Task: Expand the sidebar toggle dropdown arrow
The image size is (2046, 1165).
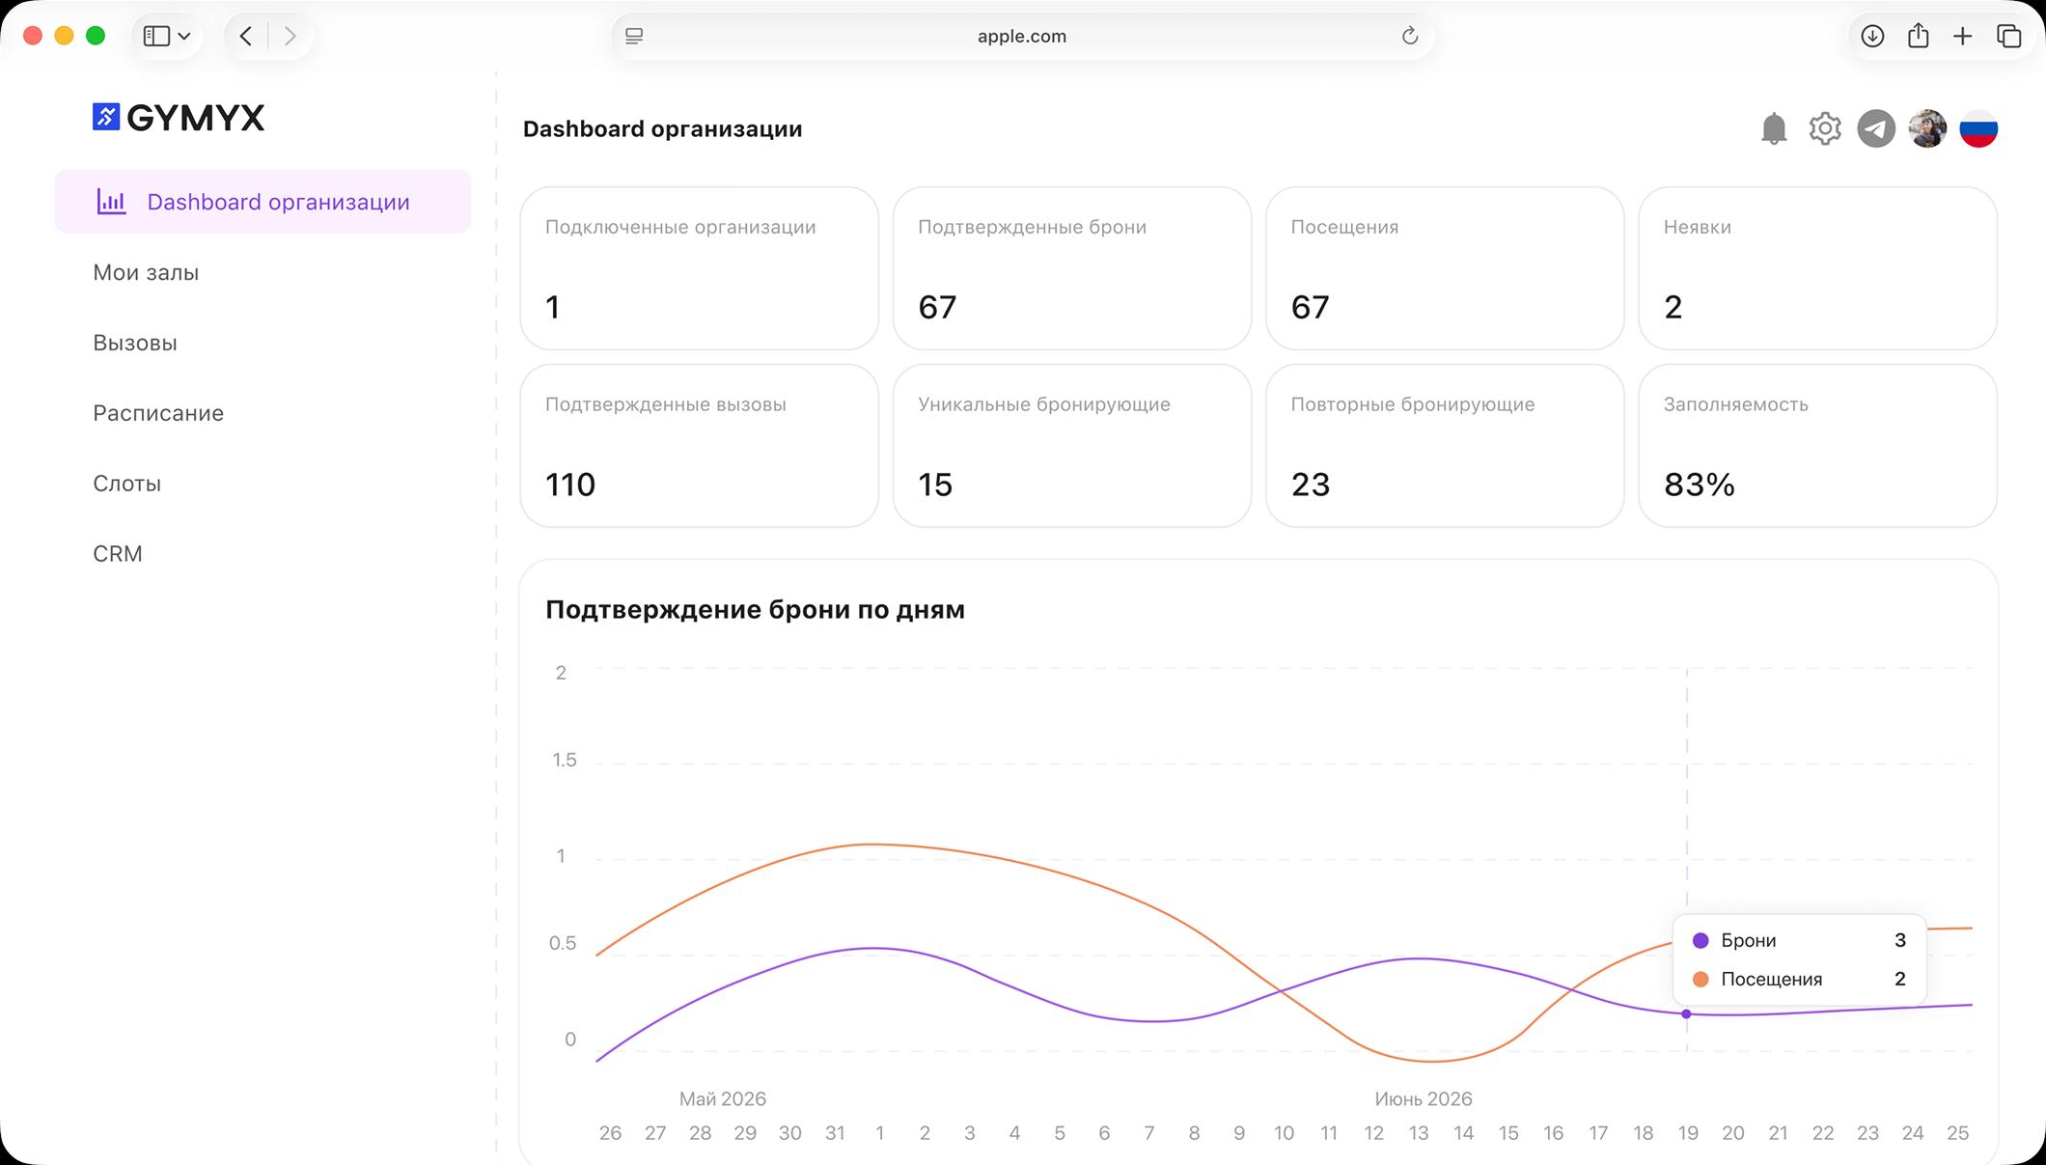Action: point(184,36)
